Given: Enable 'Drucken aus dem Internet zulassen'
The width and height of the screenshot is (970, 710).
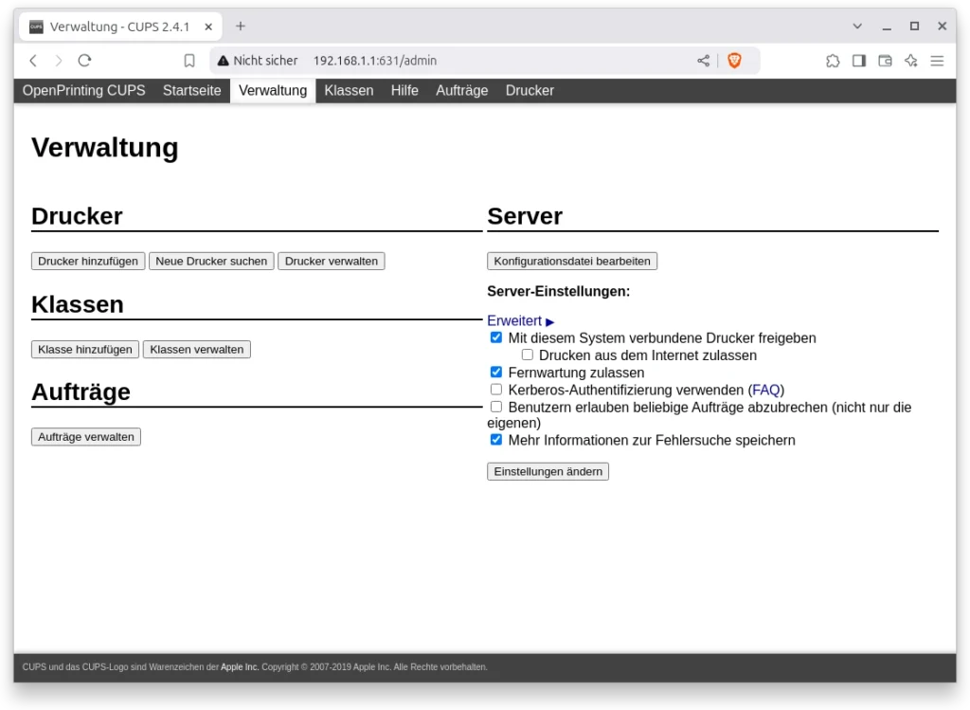Looking at the screenshot, I should (x=528, y=355).
